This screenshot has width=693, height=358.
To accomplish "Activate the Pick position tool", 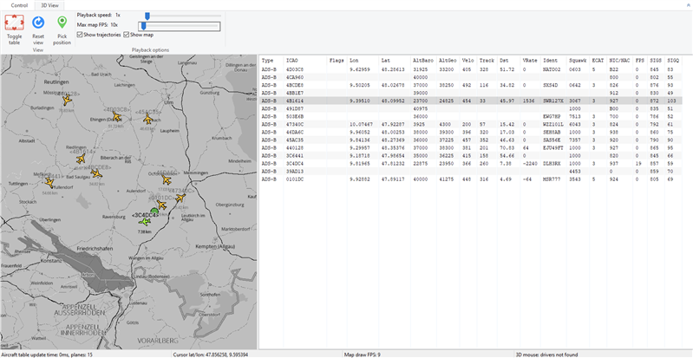I will tap(62, 23).
